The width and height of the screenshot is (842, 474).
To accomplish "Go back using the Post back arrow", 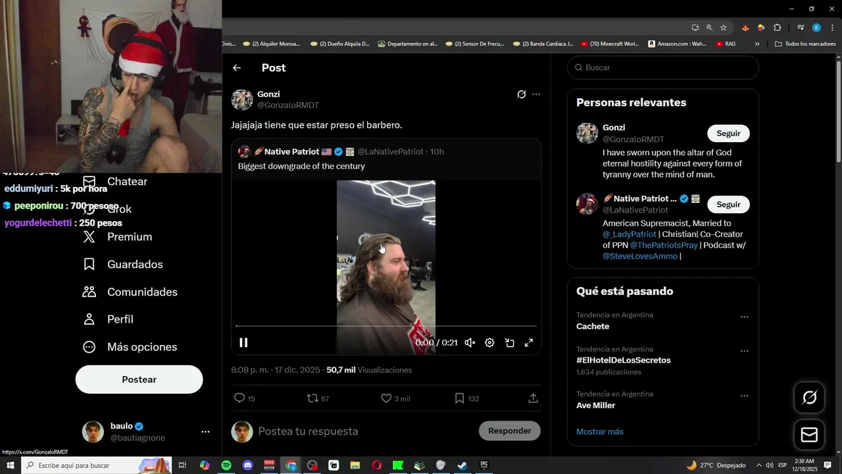I will (x=237, y=68).
